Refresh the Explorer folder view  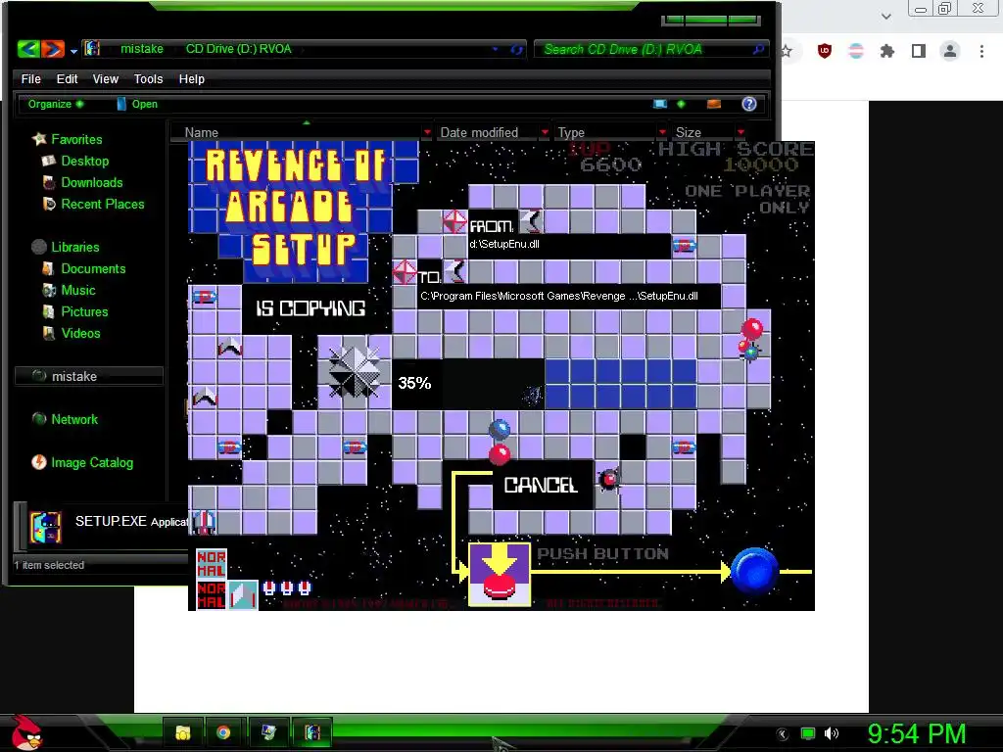[x=516, y=49]
